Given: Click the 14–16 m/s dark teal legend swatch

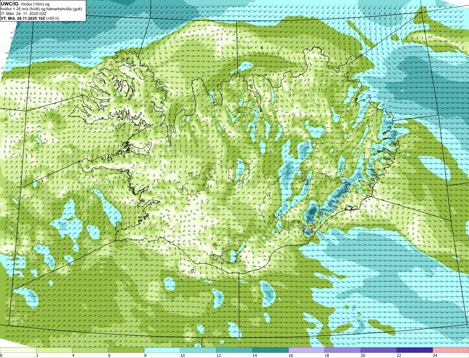Looking at the screenshot, I should pos(270,350).
